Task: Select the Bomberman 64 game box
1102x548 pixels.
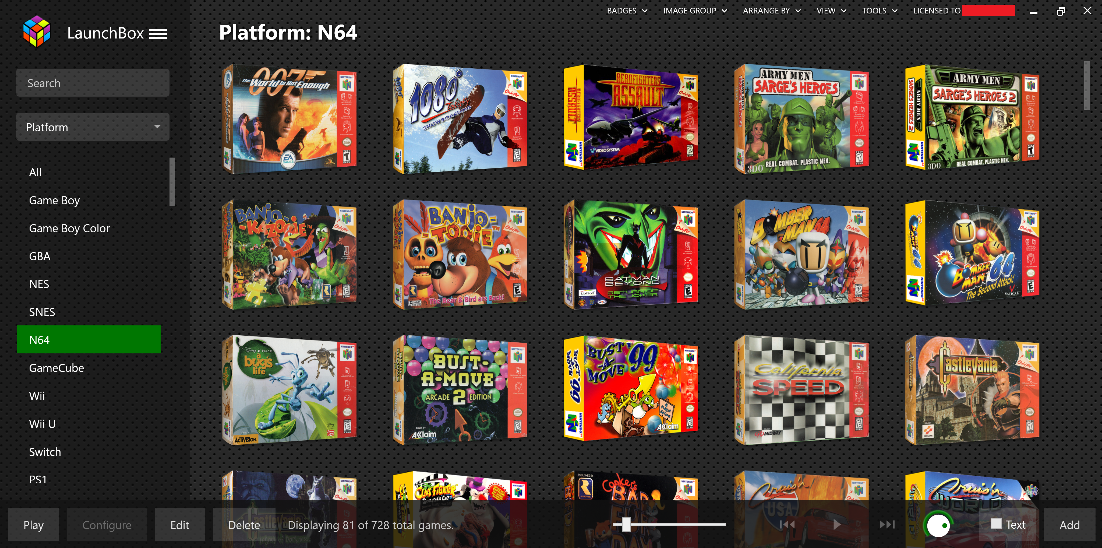Action: tap(802, 254)
